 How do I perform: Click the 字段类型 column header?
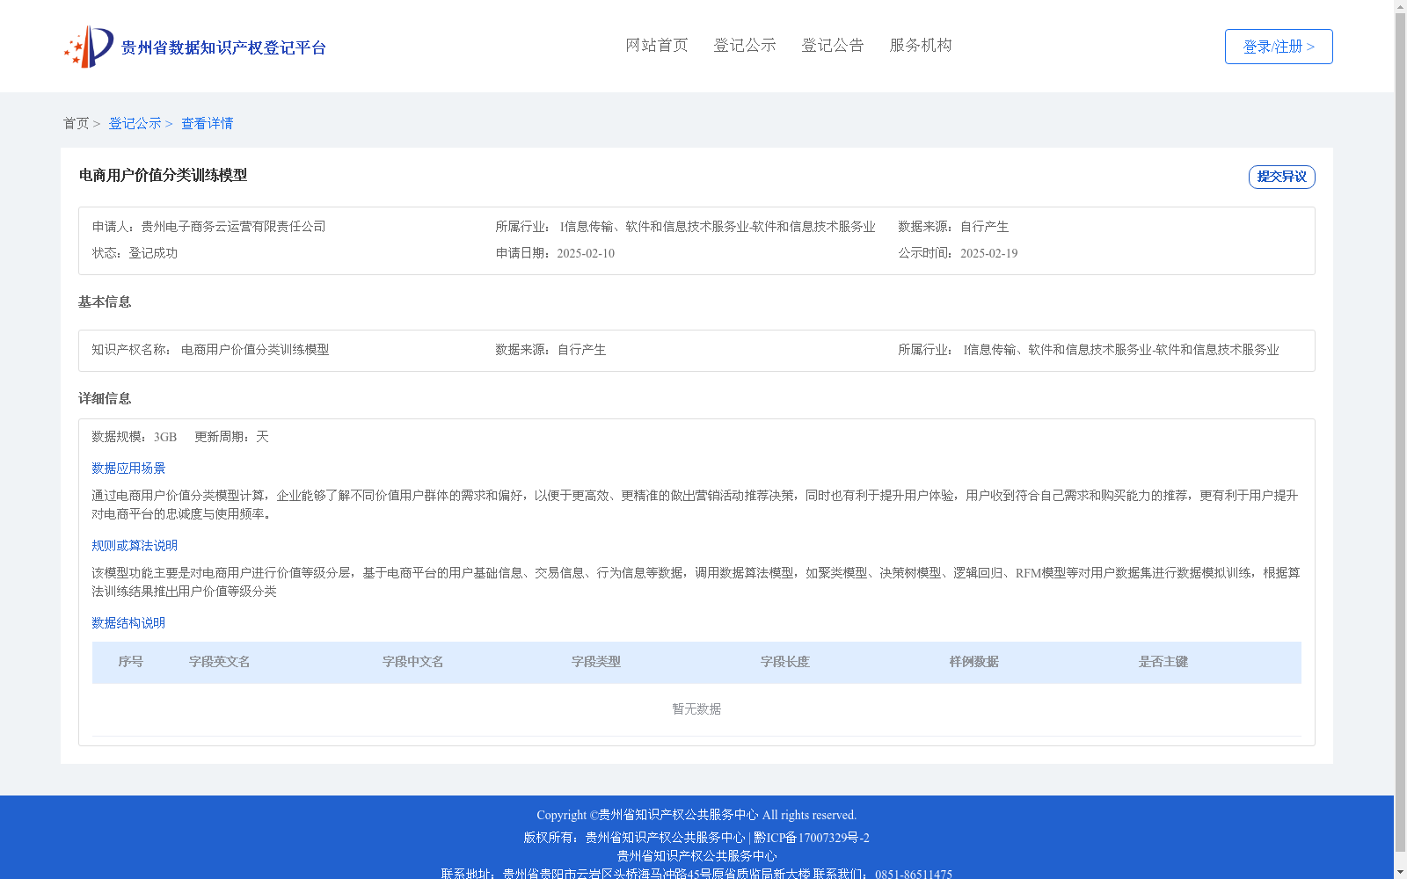click(x=596, y=662)
